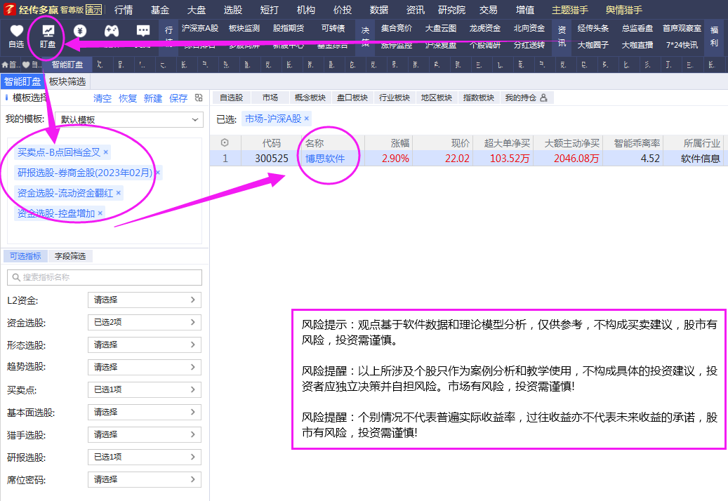Open the 基金 top menu
The height and width of the screenshot is (501, 728).
[x=160, y=10]
